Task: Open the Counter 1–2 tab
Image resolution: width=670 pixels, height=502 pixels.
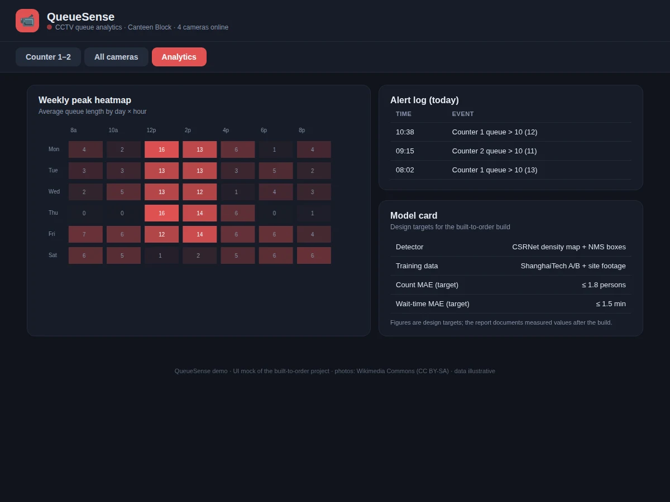Action: click(48, 57)
